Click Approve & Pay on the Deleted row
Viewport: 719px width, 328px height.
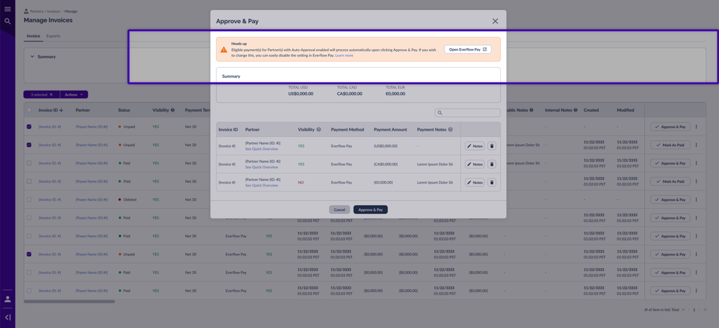pos(670,200)
